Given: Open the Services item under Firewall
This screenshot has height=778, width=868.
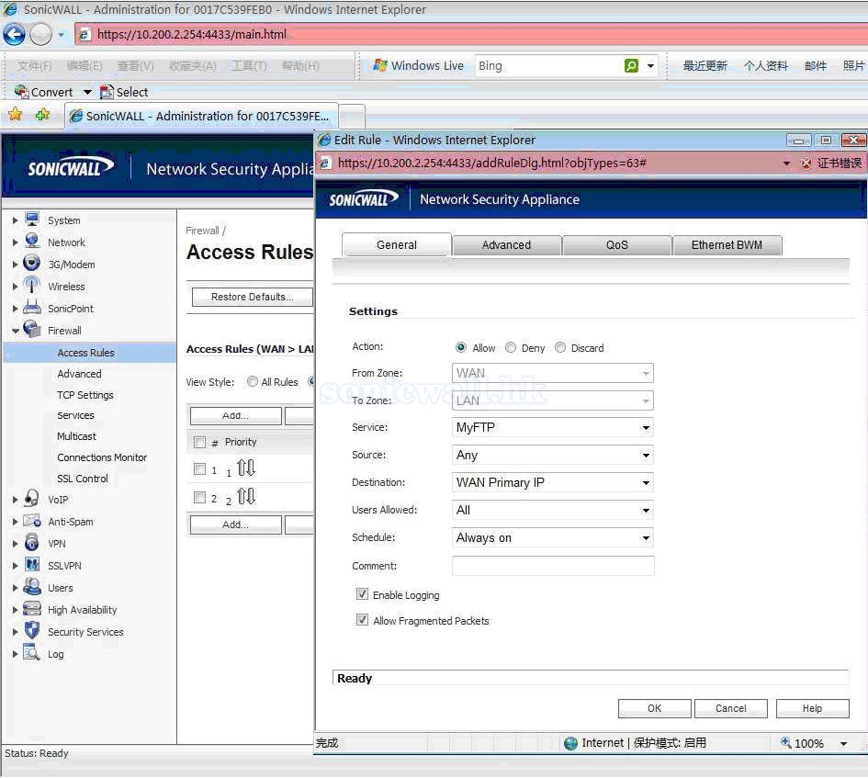Looking at the screenshot, I should pos(75,415).
